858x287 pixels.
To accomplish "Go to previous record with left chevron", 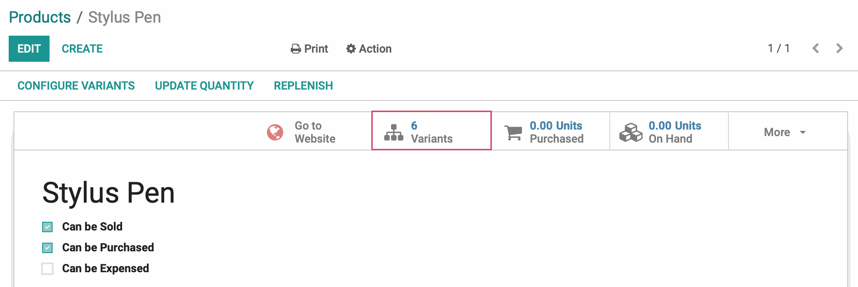I will [816, 48].
